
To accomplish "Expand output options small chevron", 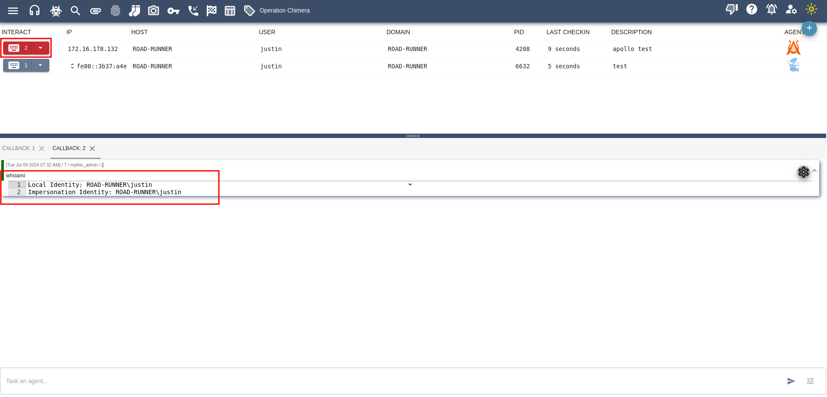I will coord(410,184).
